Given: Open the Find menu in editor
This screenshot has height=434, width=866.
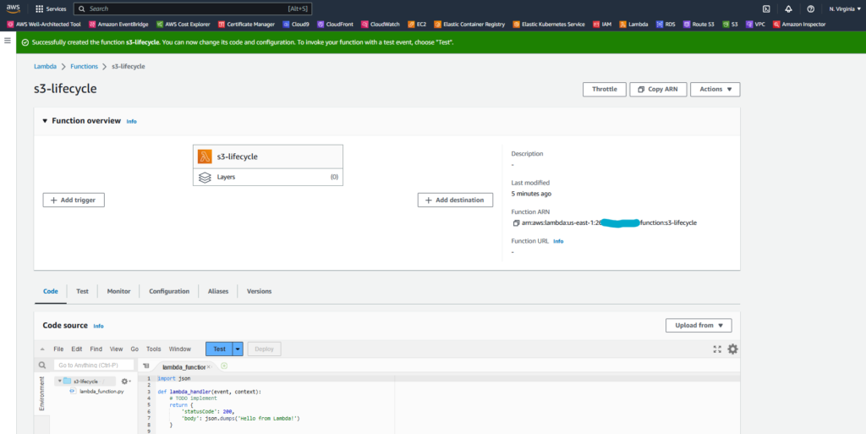Looking at the screenshot, I should click(96, 349).
